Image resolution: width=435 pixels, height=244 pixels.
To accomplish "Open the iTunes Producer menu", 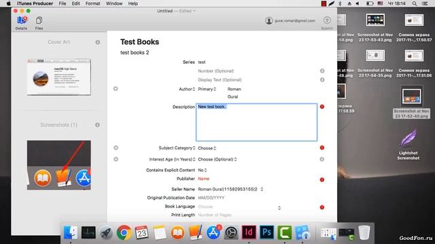I will (35, 3).
